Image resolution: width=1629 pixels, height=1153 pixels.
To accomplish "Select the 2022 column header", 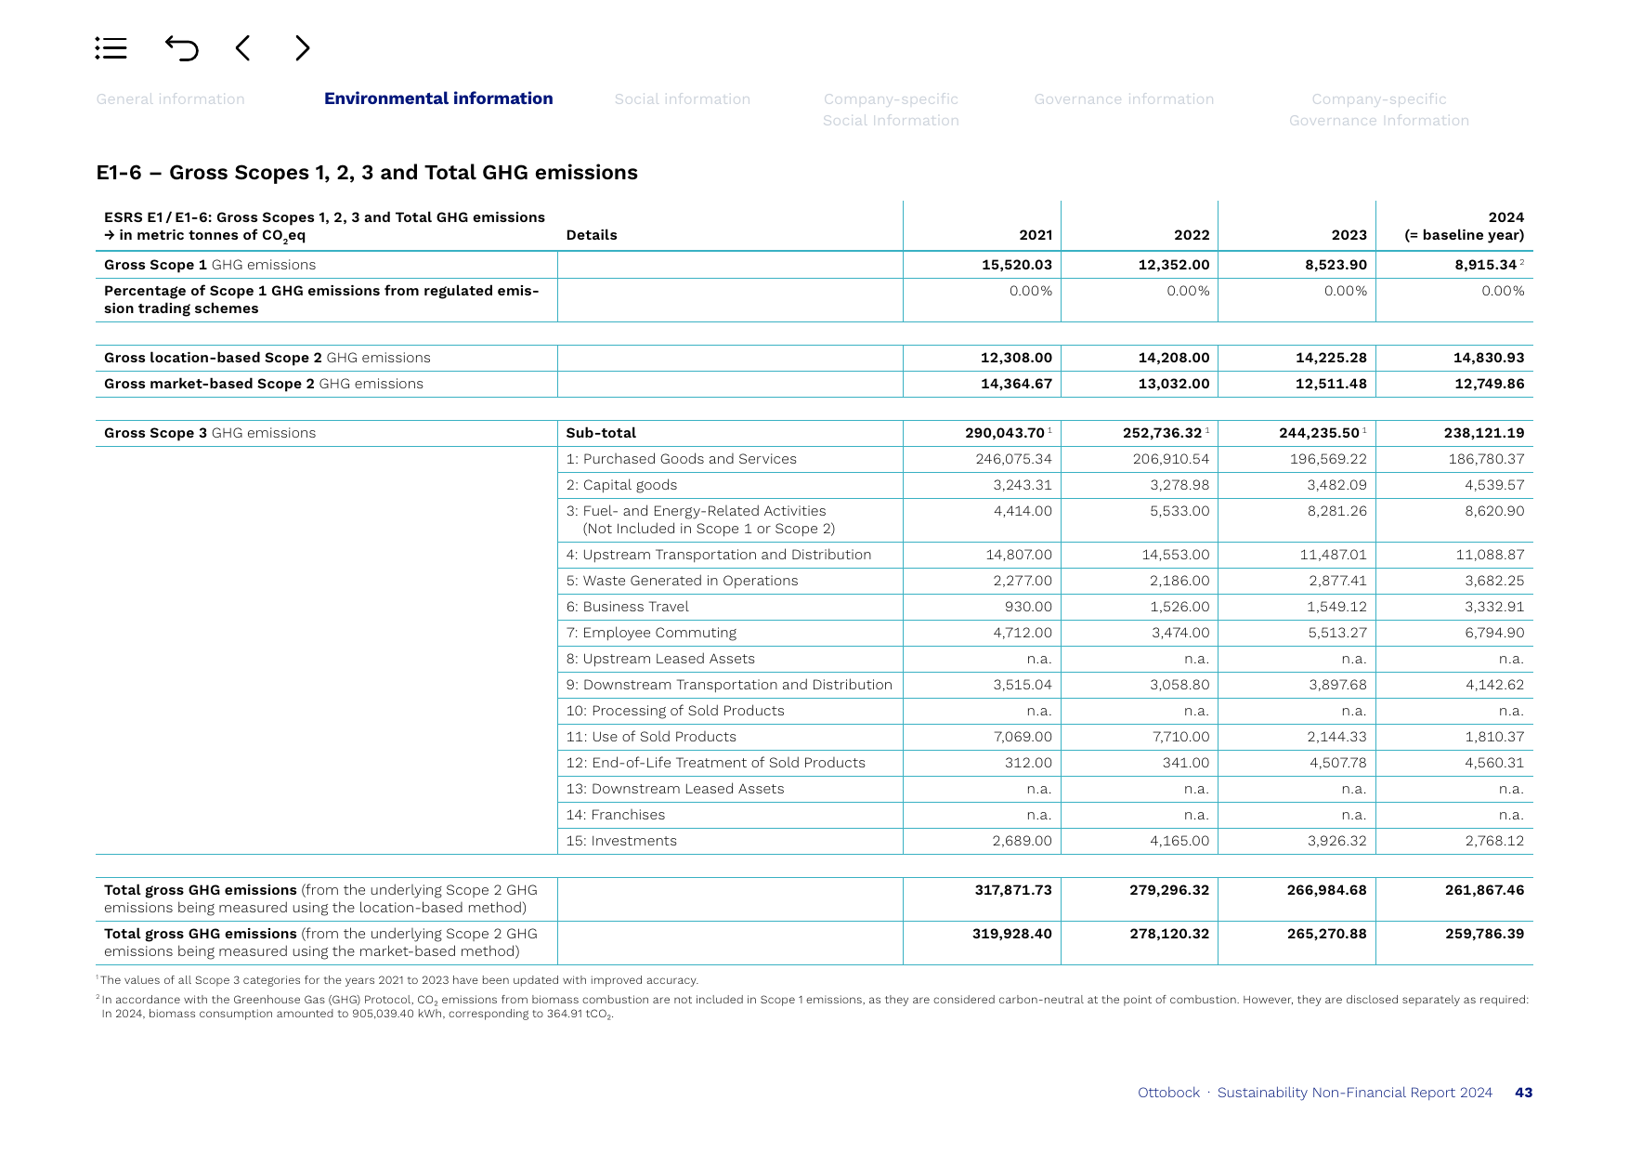I will pos(1192,235).
